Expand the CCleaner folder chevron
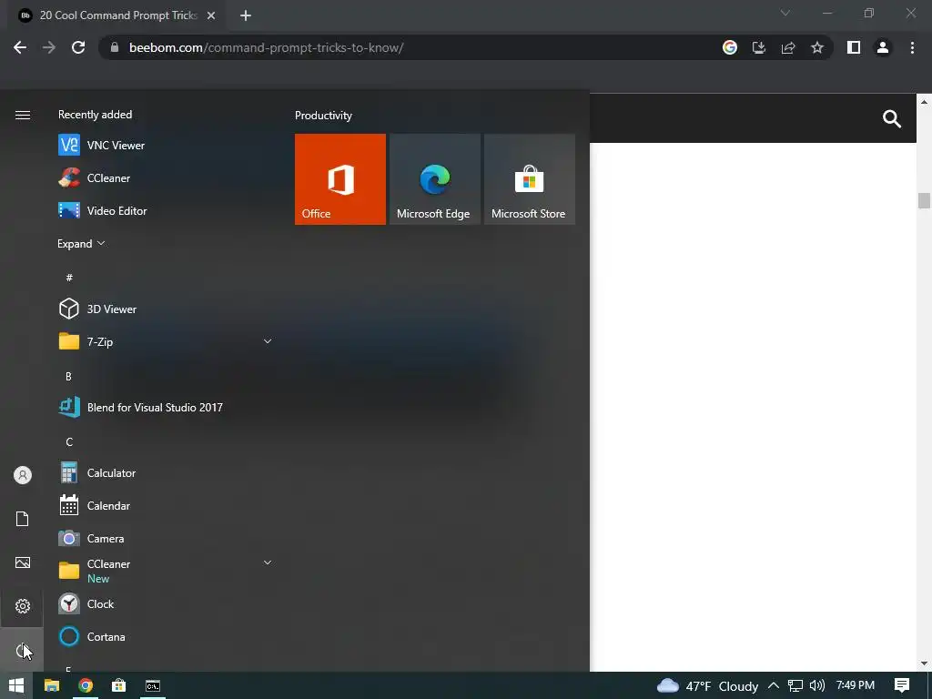Viewport: 932px width, 699px height. [x=268, y=562]
